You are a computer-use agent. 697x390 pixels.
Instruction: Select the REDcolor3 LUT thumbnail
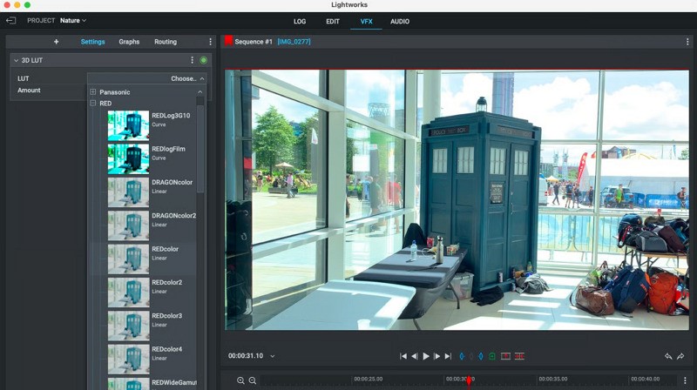128,325
